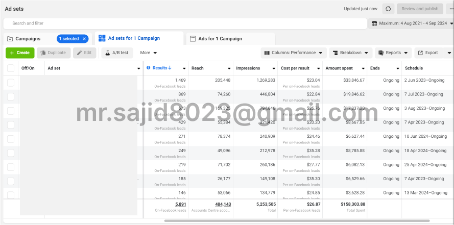This screenshot has height=225, width=454.
Task: Open the More dropdown menu
Action: (148, 53)
